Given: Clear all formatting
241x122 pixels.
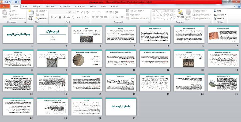Looking at the screenshot, I should 87,12.
